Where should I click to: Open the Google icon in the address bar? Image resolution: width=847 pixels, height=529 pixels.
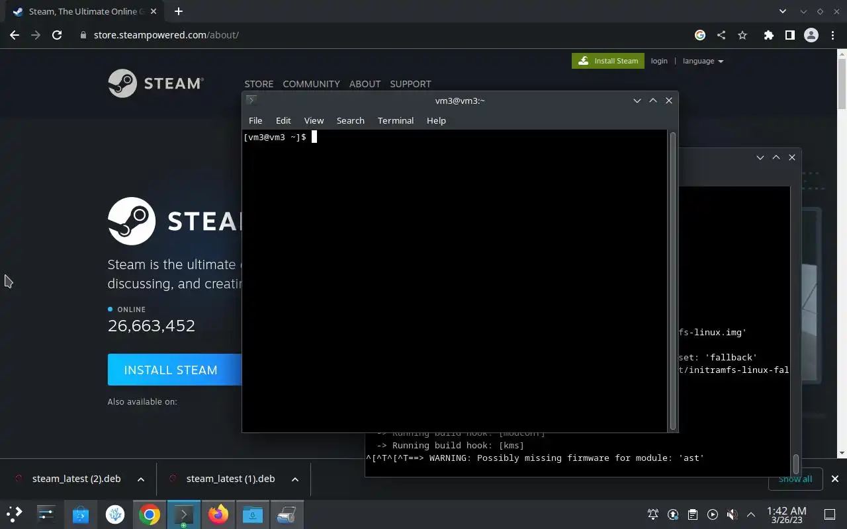[700, 35]
